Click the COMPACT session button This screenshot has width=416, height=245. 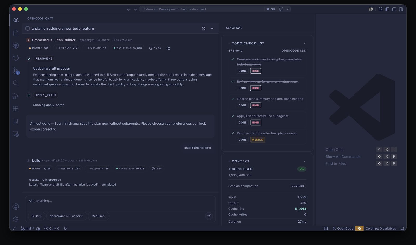pyautogui.click(x=298, y=186)
